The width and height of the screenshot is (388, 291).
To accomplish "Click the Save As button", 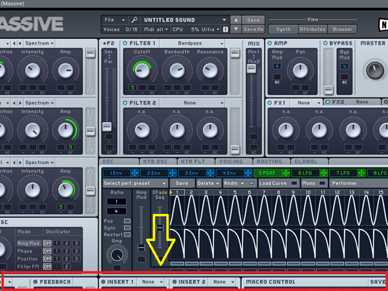I will pos(253,29).
